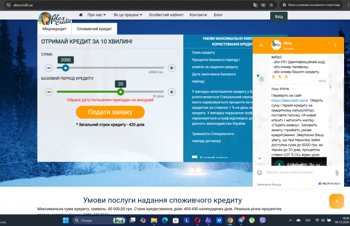Decrease loan sum with minus button
Screen dimensions: 350x226
(49, 68)
